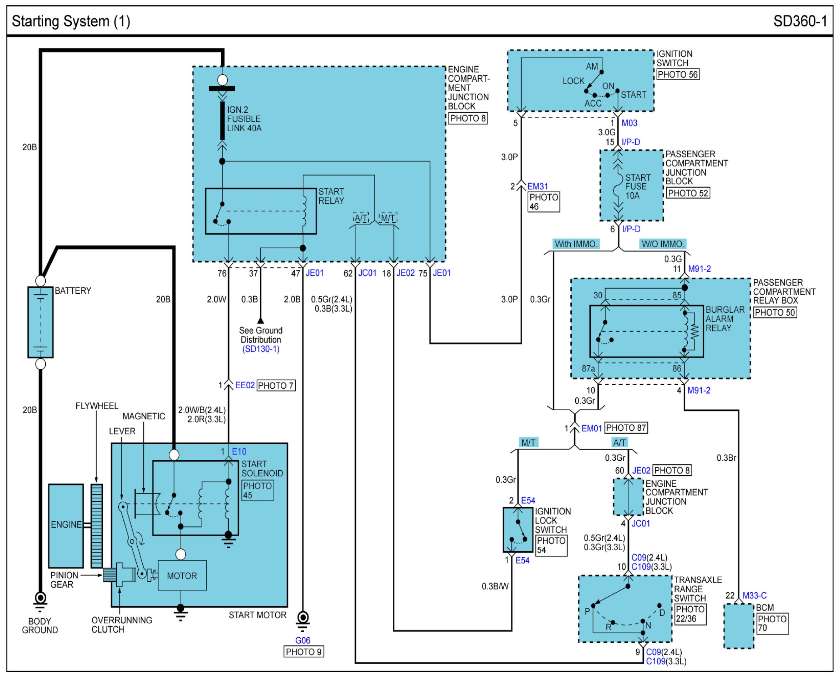Click the START fuse 10A symbol
840x678 pixels.
(x=618, y=186)
